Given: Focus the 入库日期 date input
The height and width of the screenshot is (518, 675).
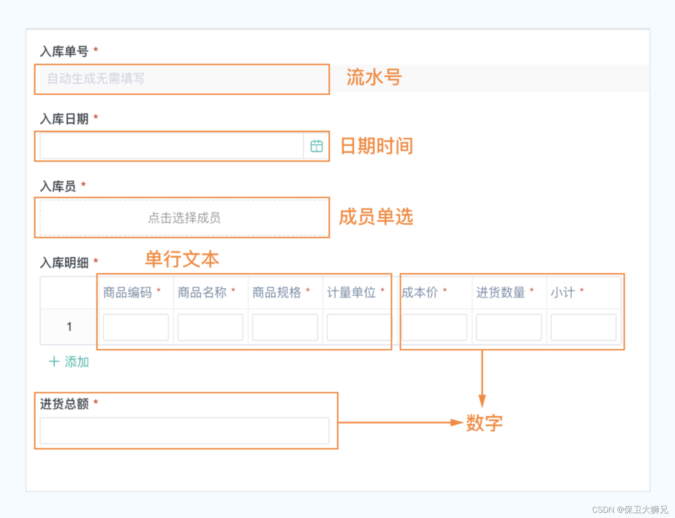Looking at the screenshot, I should click(172, 146).
